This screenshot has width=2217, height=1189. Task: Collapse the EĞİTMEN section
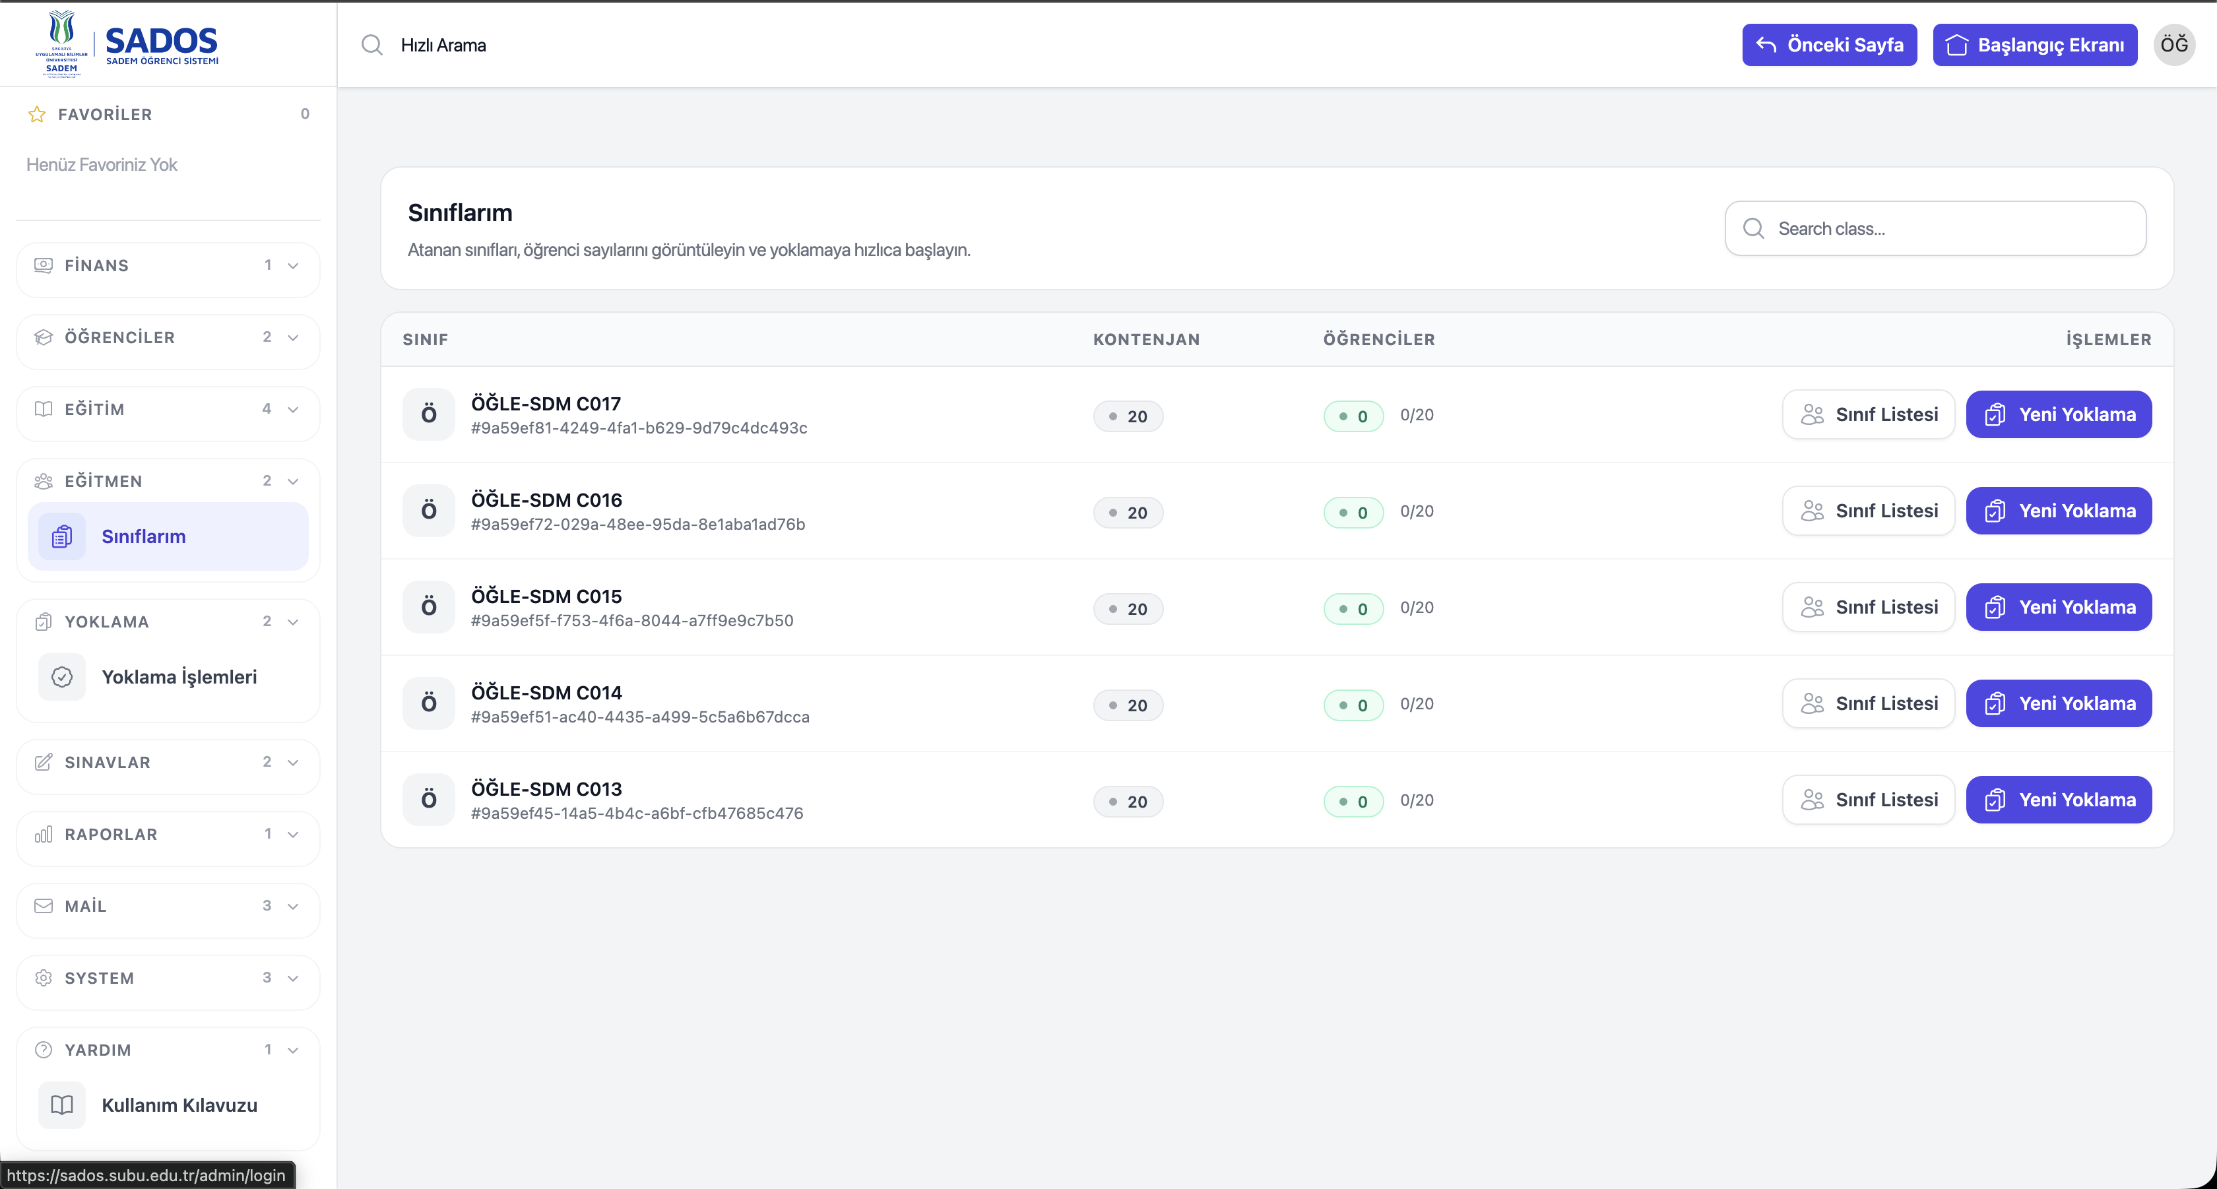(x=168, y=481)
